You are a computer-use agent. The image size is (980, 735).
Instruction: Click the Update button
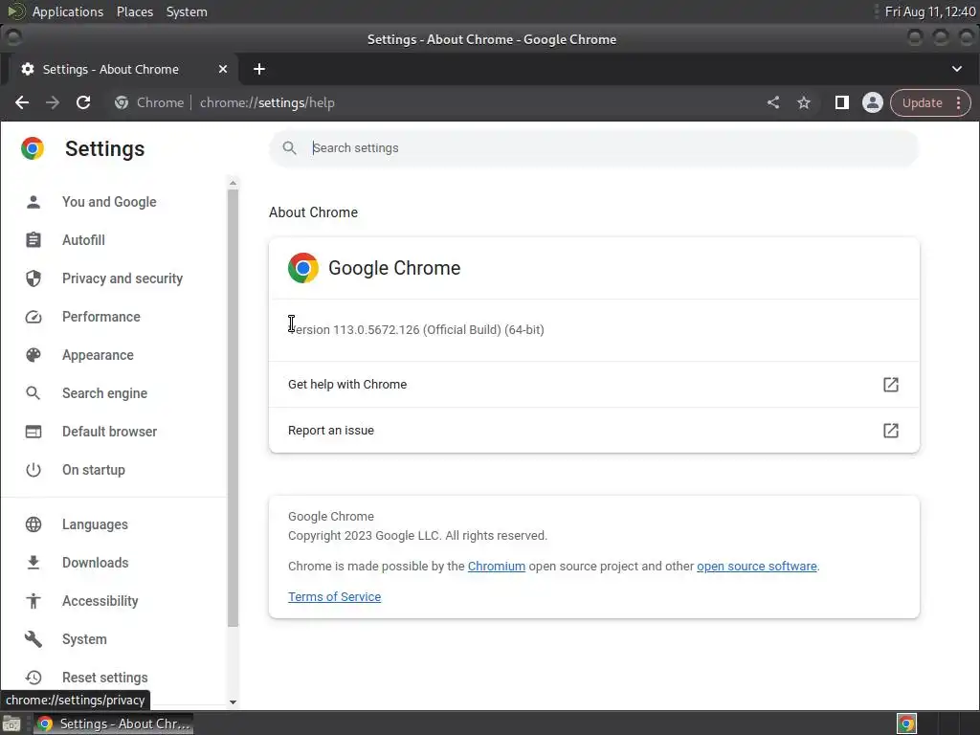coord(922,102)
